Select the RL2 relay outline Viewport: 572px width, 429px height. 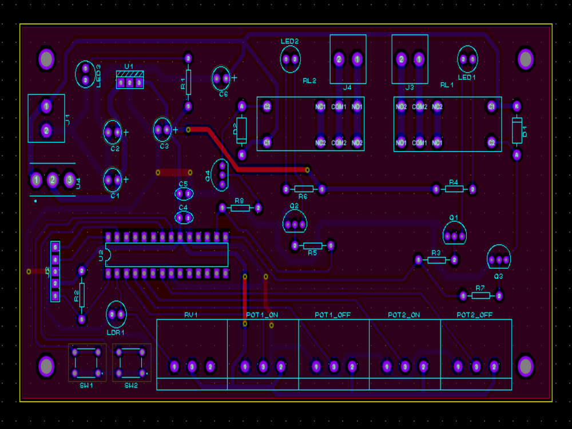coord(312,123)
